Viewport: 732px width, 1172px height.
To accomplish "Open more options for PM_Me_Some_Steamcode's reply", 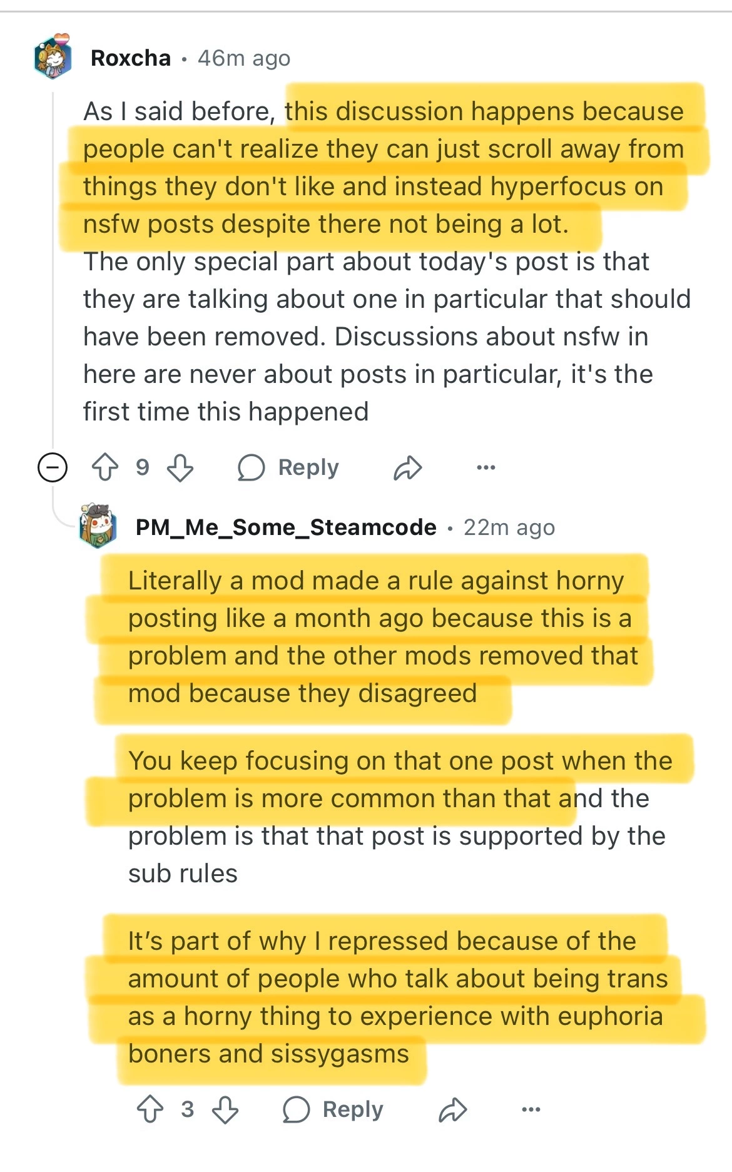I will tap(531, 1109).
